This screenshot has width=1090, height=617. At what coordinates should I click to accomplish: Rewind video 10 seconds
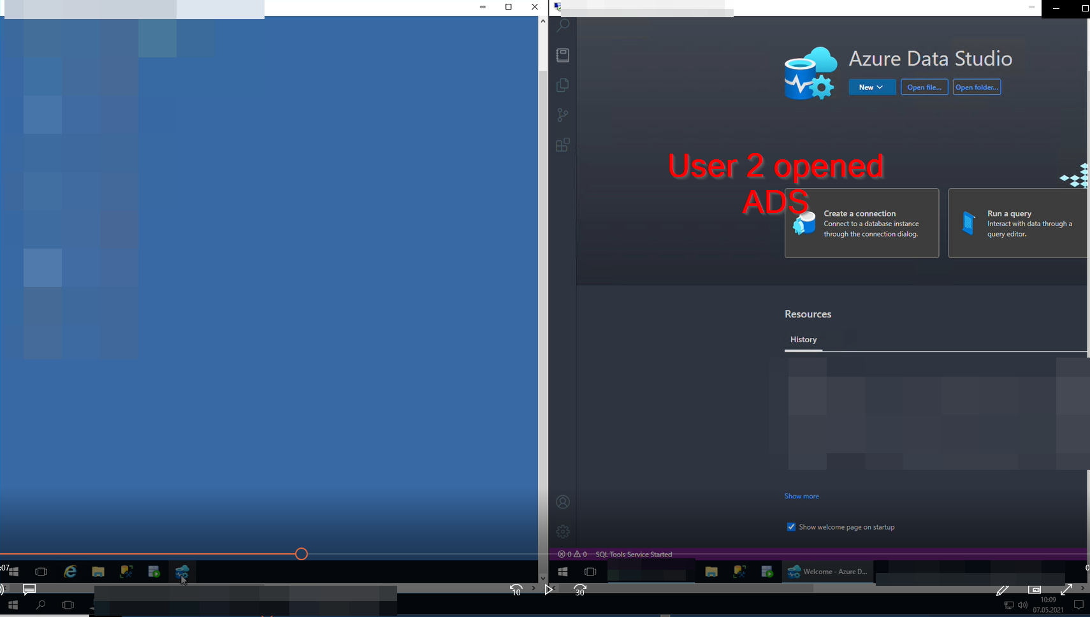tap(516, 590)
